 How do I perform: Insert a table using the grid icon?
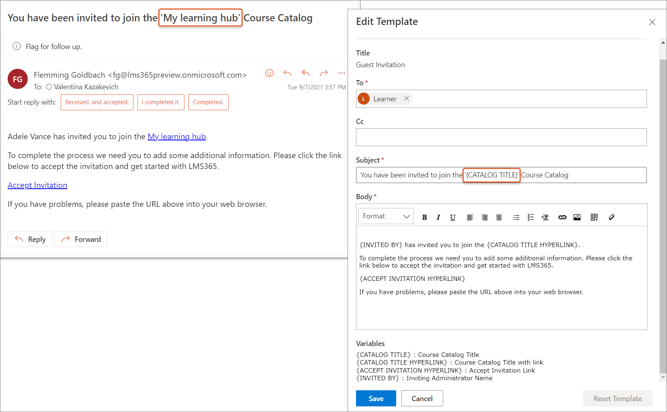click(594, 217)
